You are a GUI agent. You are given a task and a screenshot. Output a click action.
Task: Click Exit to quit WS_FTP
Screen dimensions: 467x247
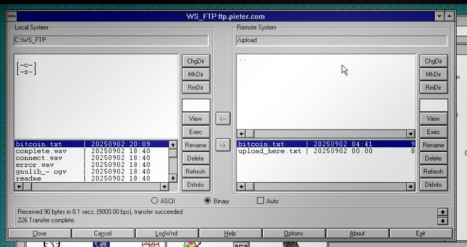[x=421, y=233]
